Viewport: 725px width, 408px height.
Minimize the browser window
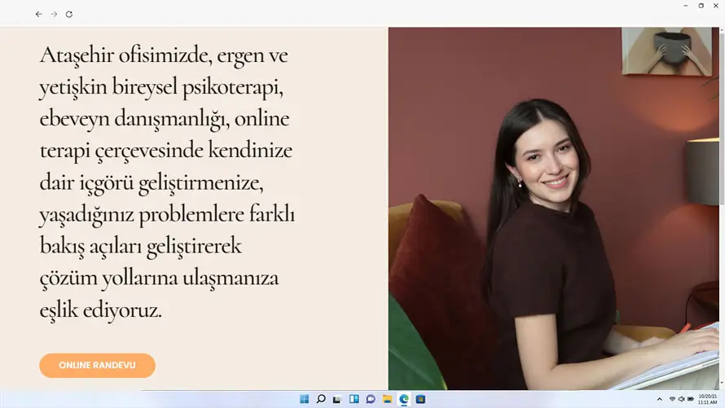click(686, 6)
